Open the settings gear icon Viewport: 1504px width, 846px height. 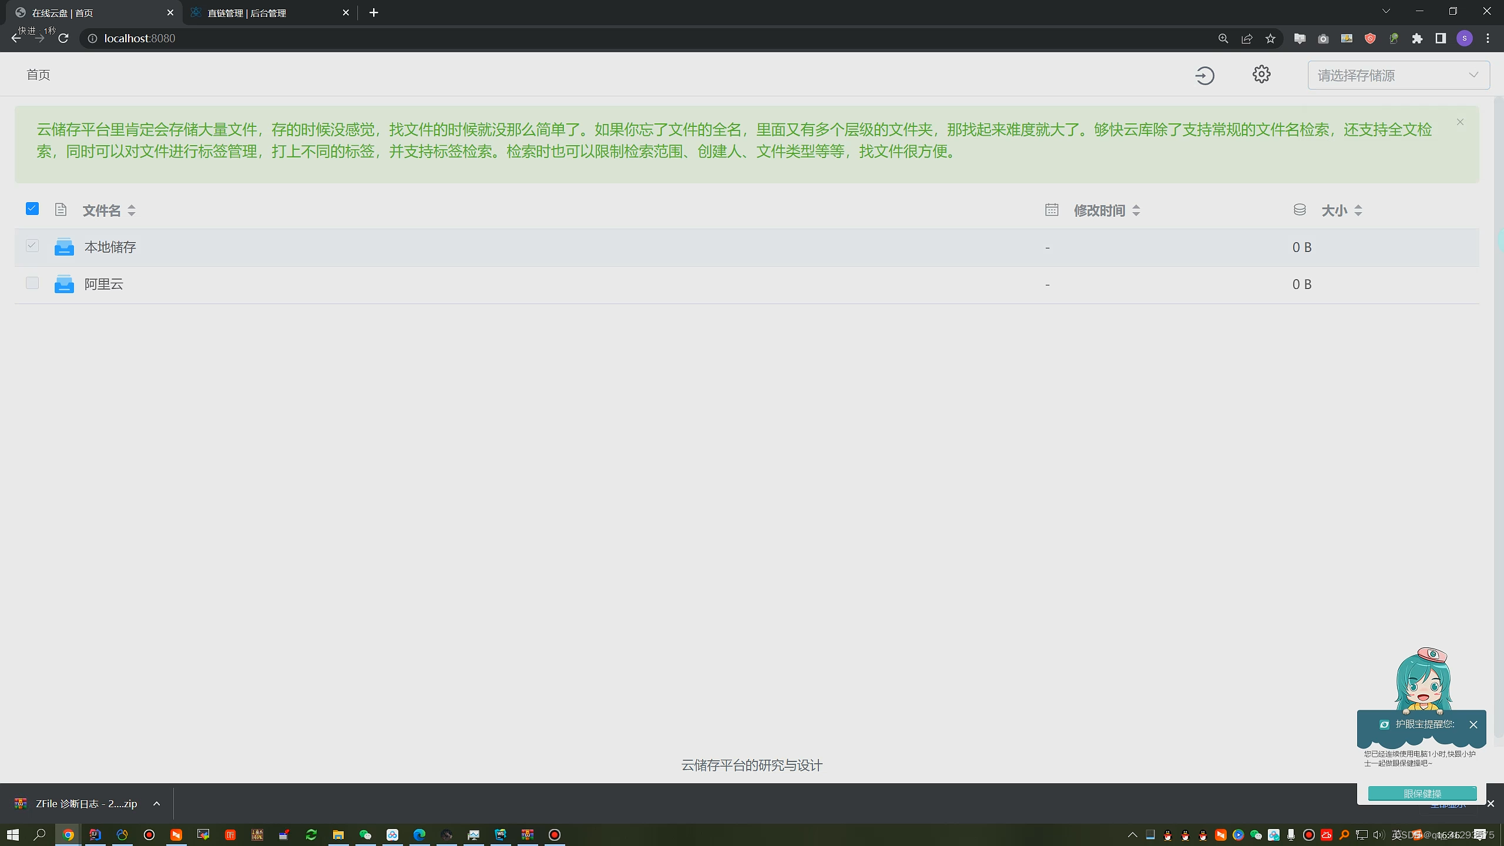[1261, 74]
